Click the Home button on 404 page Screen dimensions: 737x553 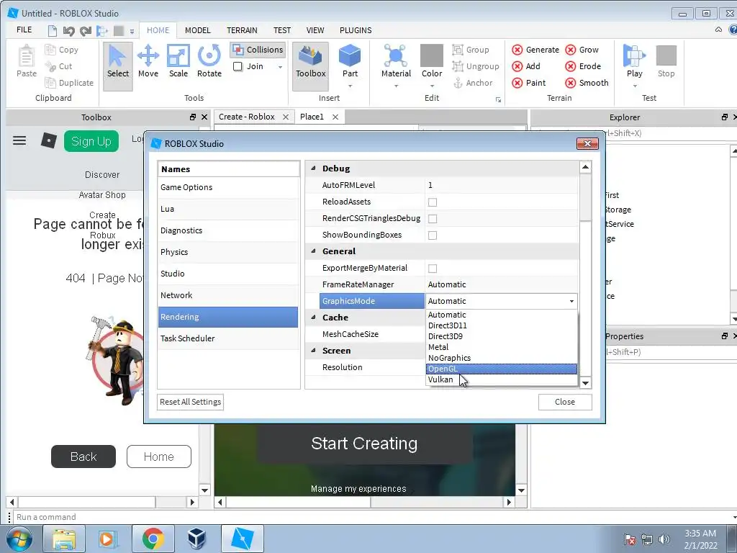tap(159, 457)
